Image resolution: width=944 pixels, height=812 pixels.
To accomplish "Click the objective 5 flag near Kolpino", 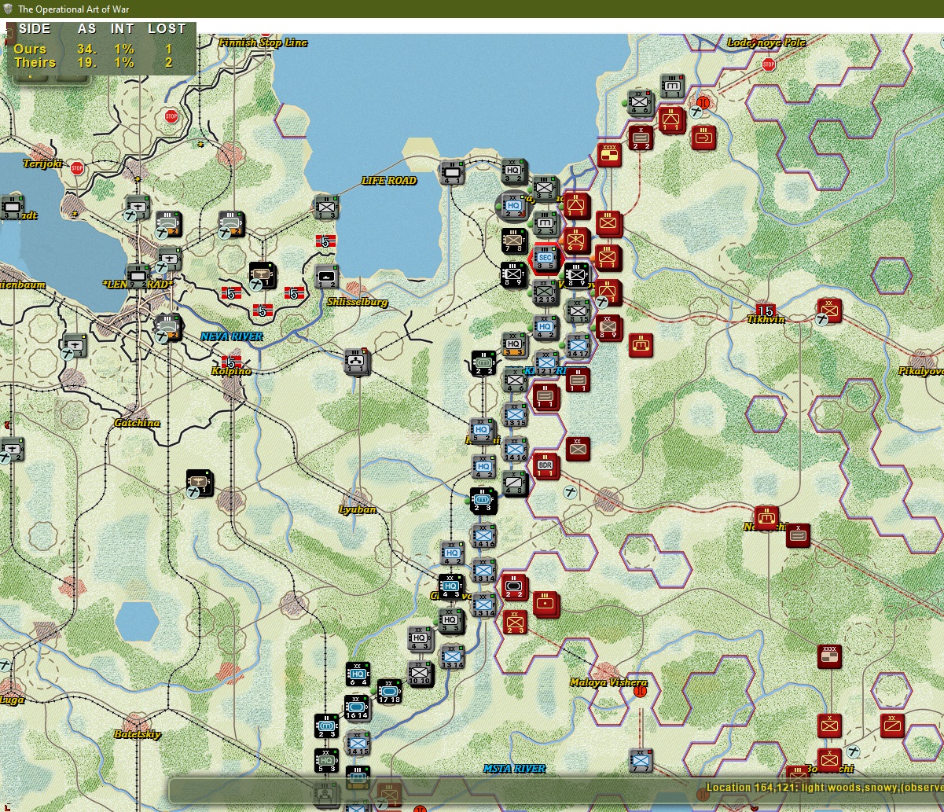I will coord(232,362).
